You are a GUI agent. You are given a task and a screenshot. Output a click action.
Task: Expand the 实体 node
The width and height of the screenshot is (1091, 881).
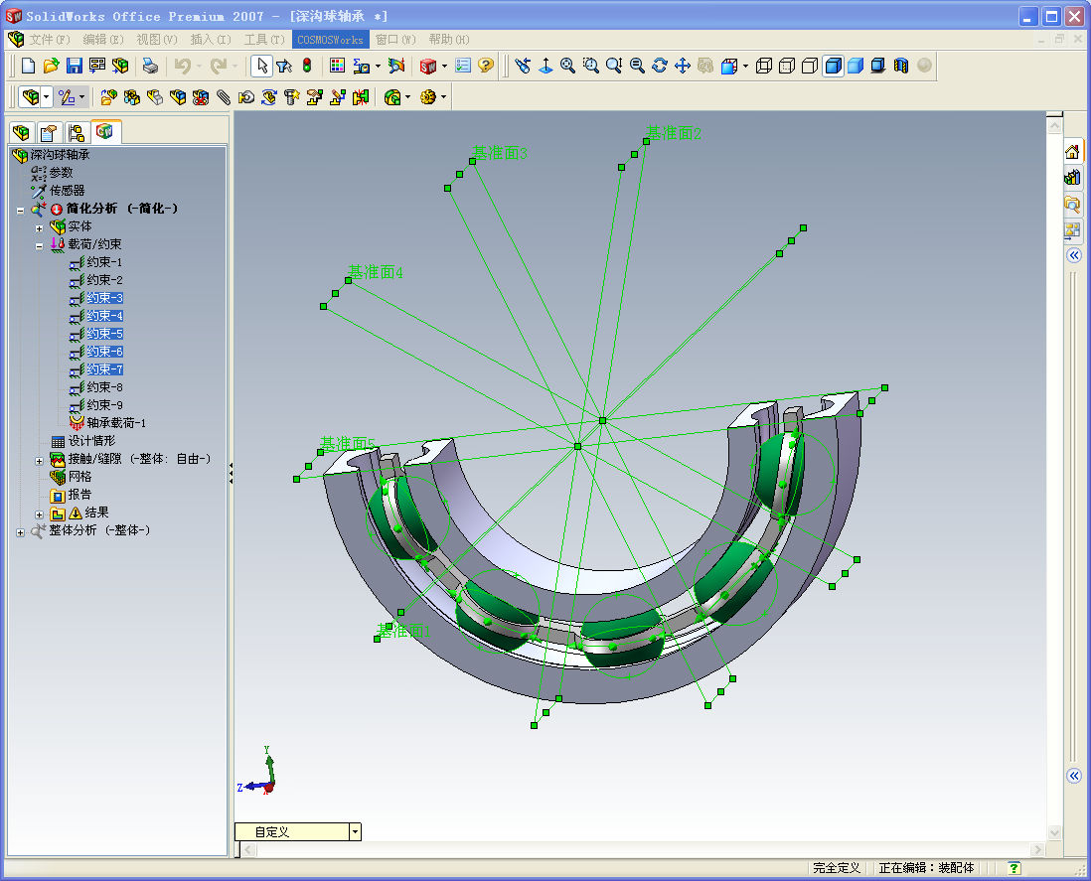point(39,228)
